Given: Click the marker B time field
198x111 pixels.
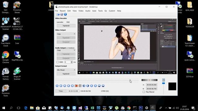Looking at the screenshot, I should [x=152, y=89].
